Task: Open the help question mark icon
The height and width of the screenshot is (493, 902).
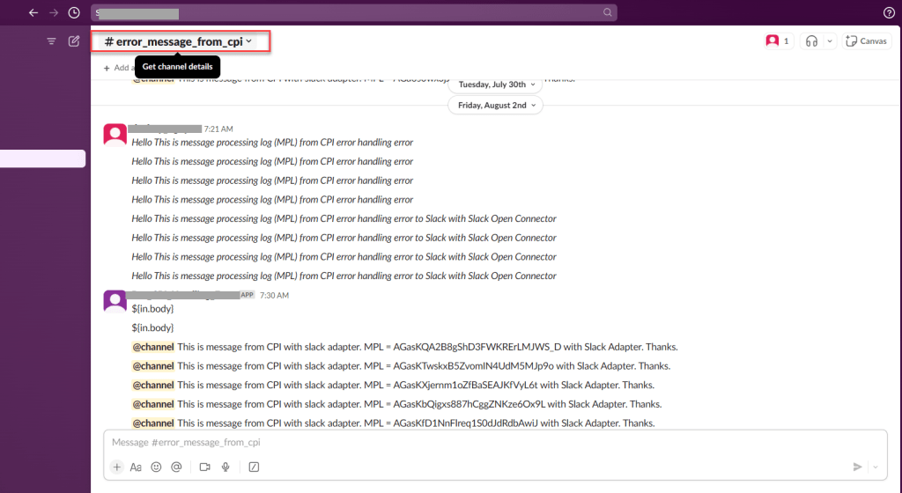Action: point(889,12)
